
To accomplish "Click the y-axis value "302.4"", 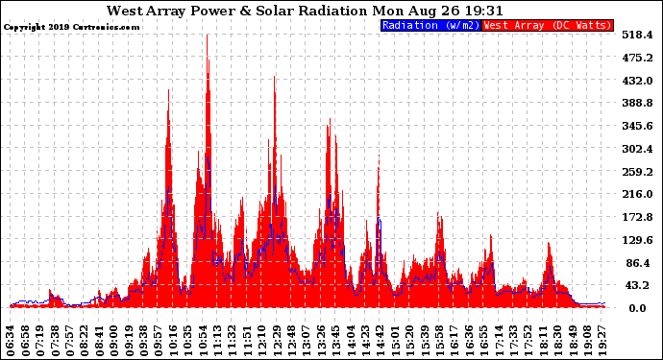I will [x=637, y=149].
